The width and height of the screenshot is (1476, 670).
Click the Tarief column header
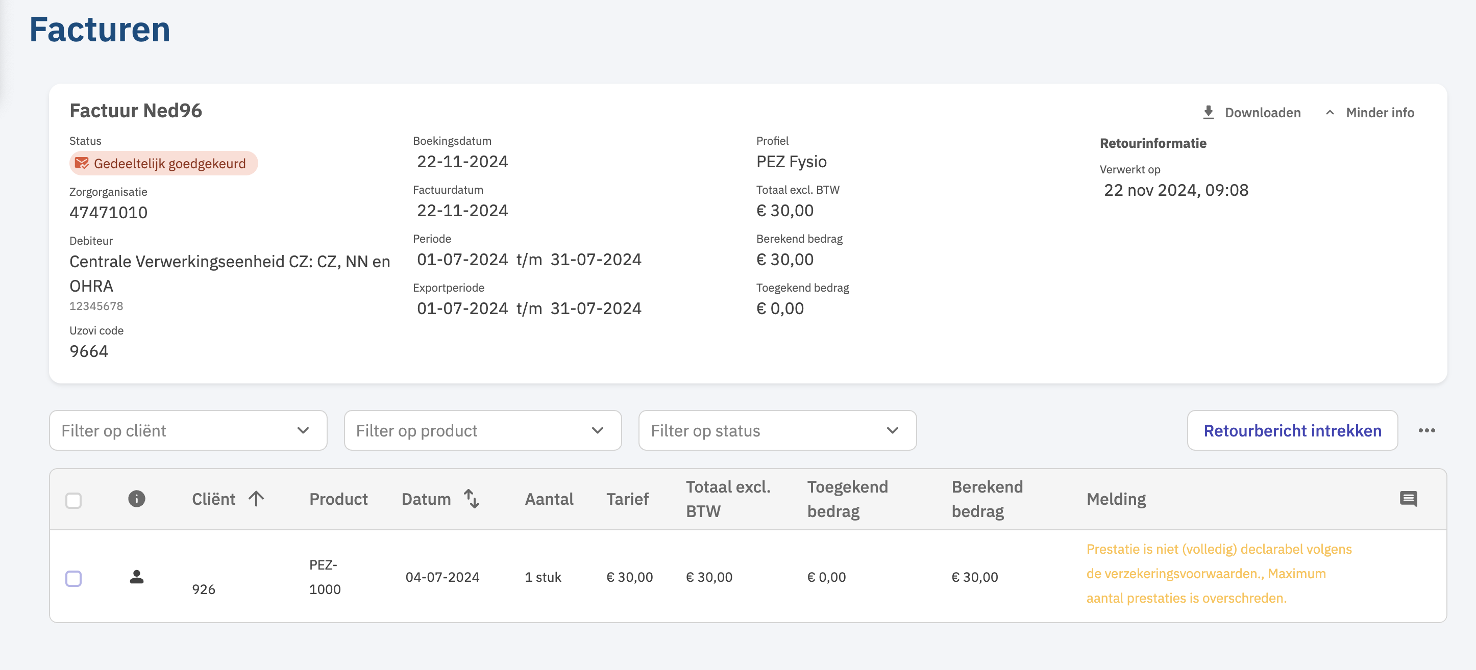tap(627, 499)
